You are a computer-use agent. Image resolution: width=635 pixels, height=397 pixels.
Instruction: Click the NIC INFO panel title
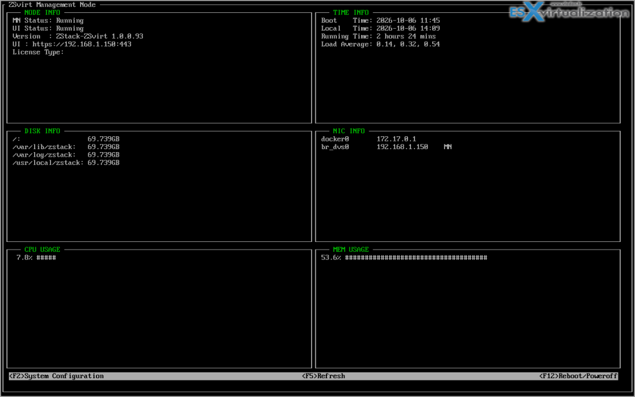(x=349, y=131)
